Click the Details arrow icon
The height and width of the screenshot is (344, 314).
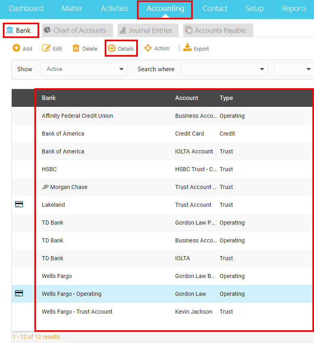point(112,48)
